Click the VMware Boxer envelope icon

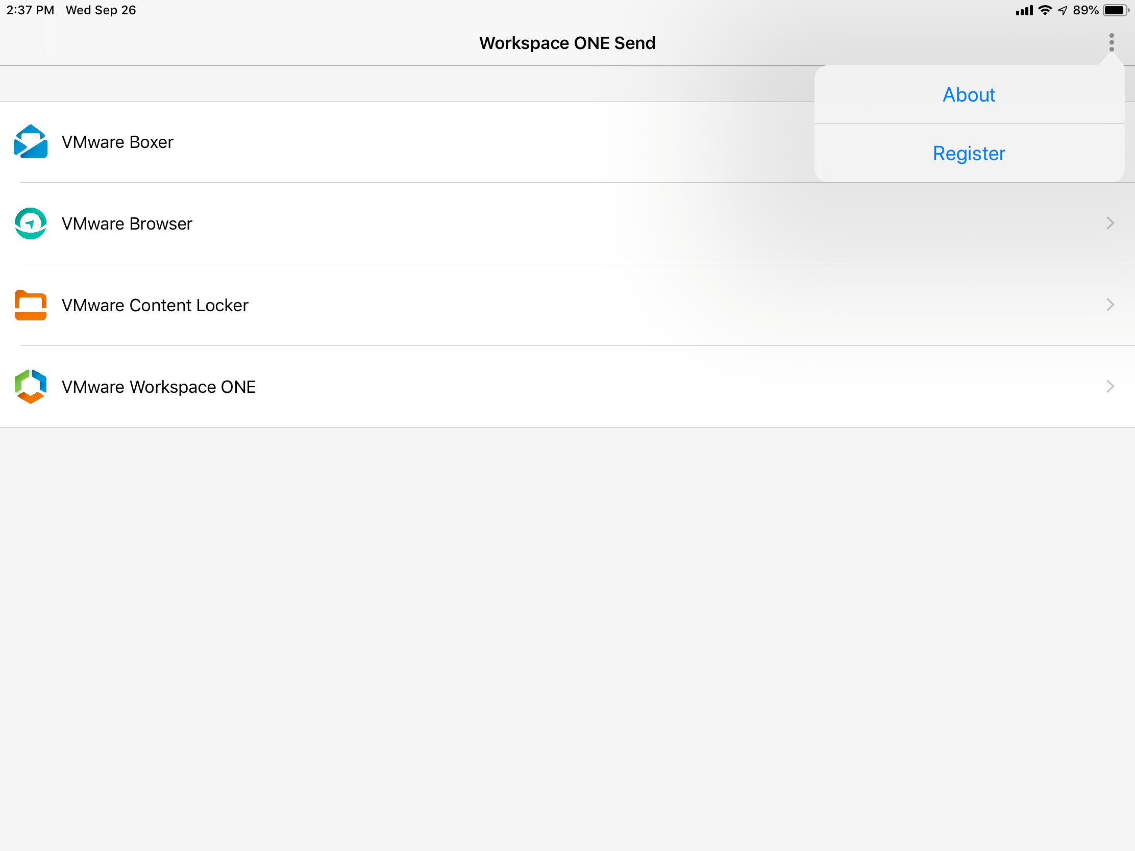pyautogui.click(x=31, y=141)
